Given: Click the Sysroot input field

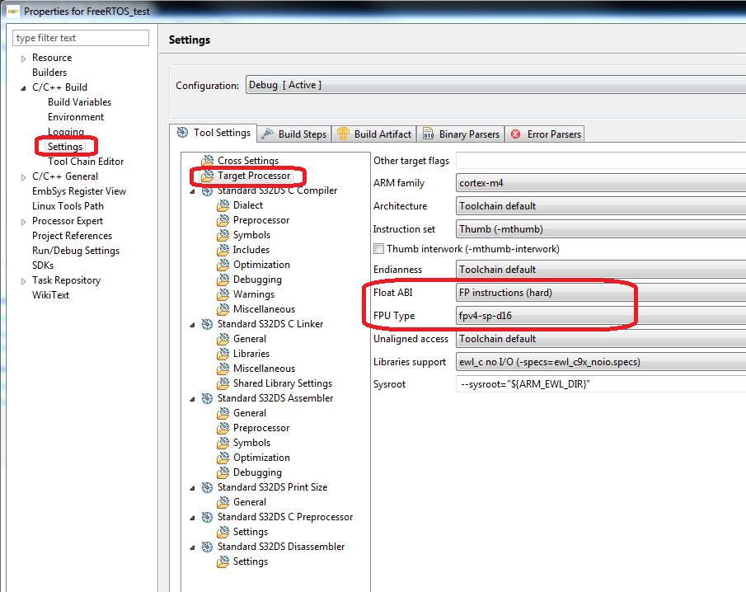Looking at the screenshot, I should tap(600, 384).
